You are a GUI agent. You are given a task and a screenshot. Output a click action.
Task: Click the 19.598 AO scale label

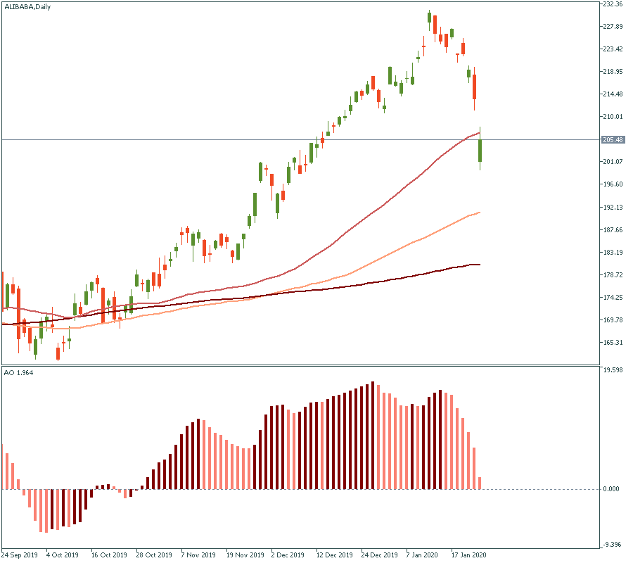pos(612,369)
